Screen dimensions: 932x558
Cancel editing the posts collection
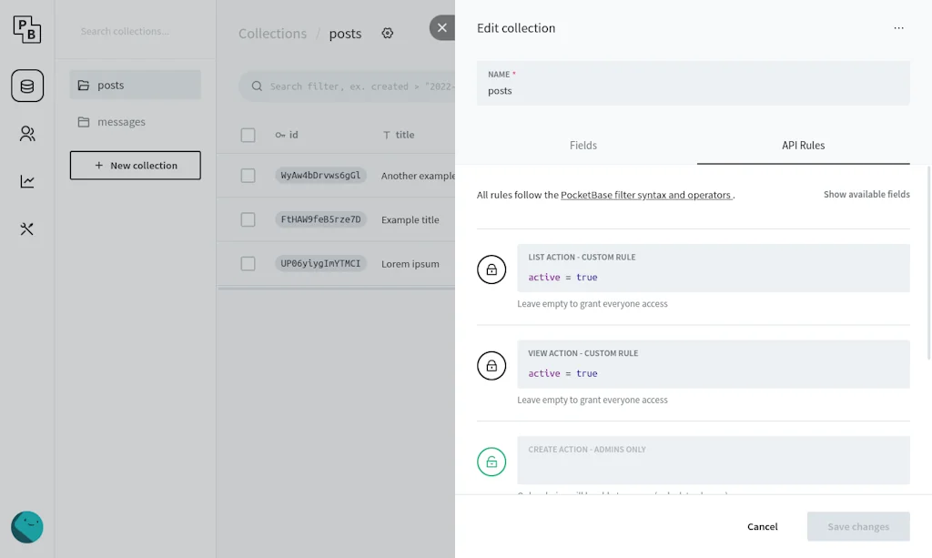coord(762,526)
